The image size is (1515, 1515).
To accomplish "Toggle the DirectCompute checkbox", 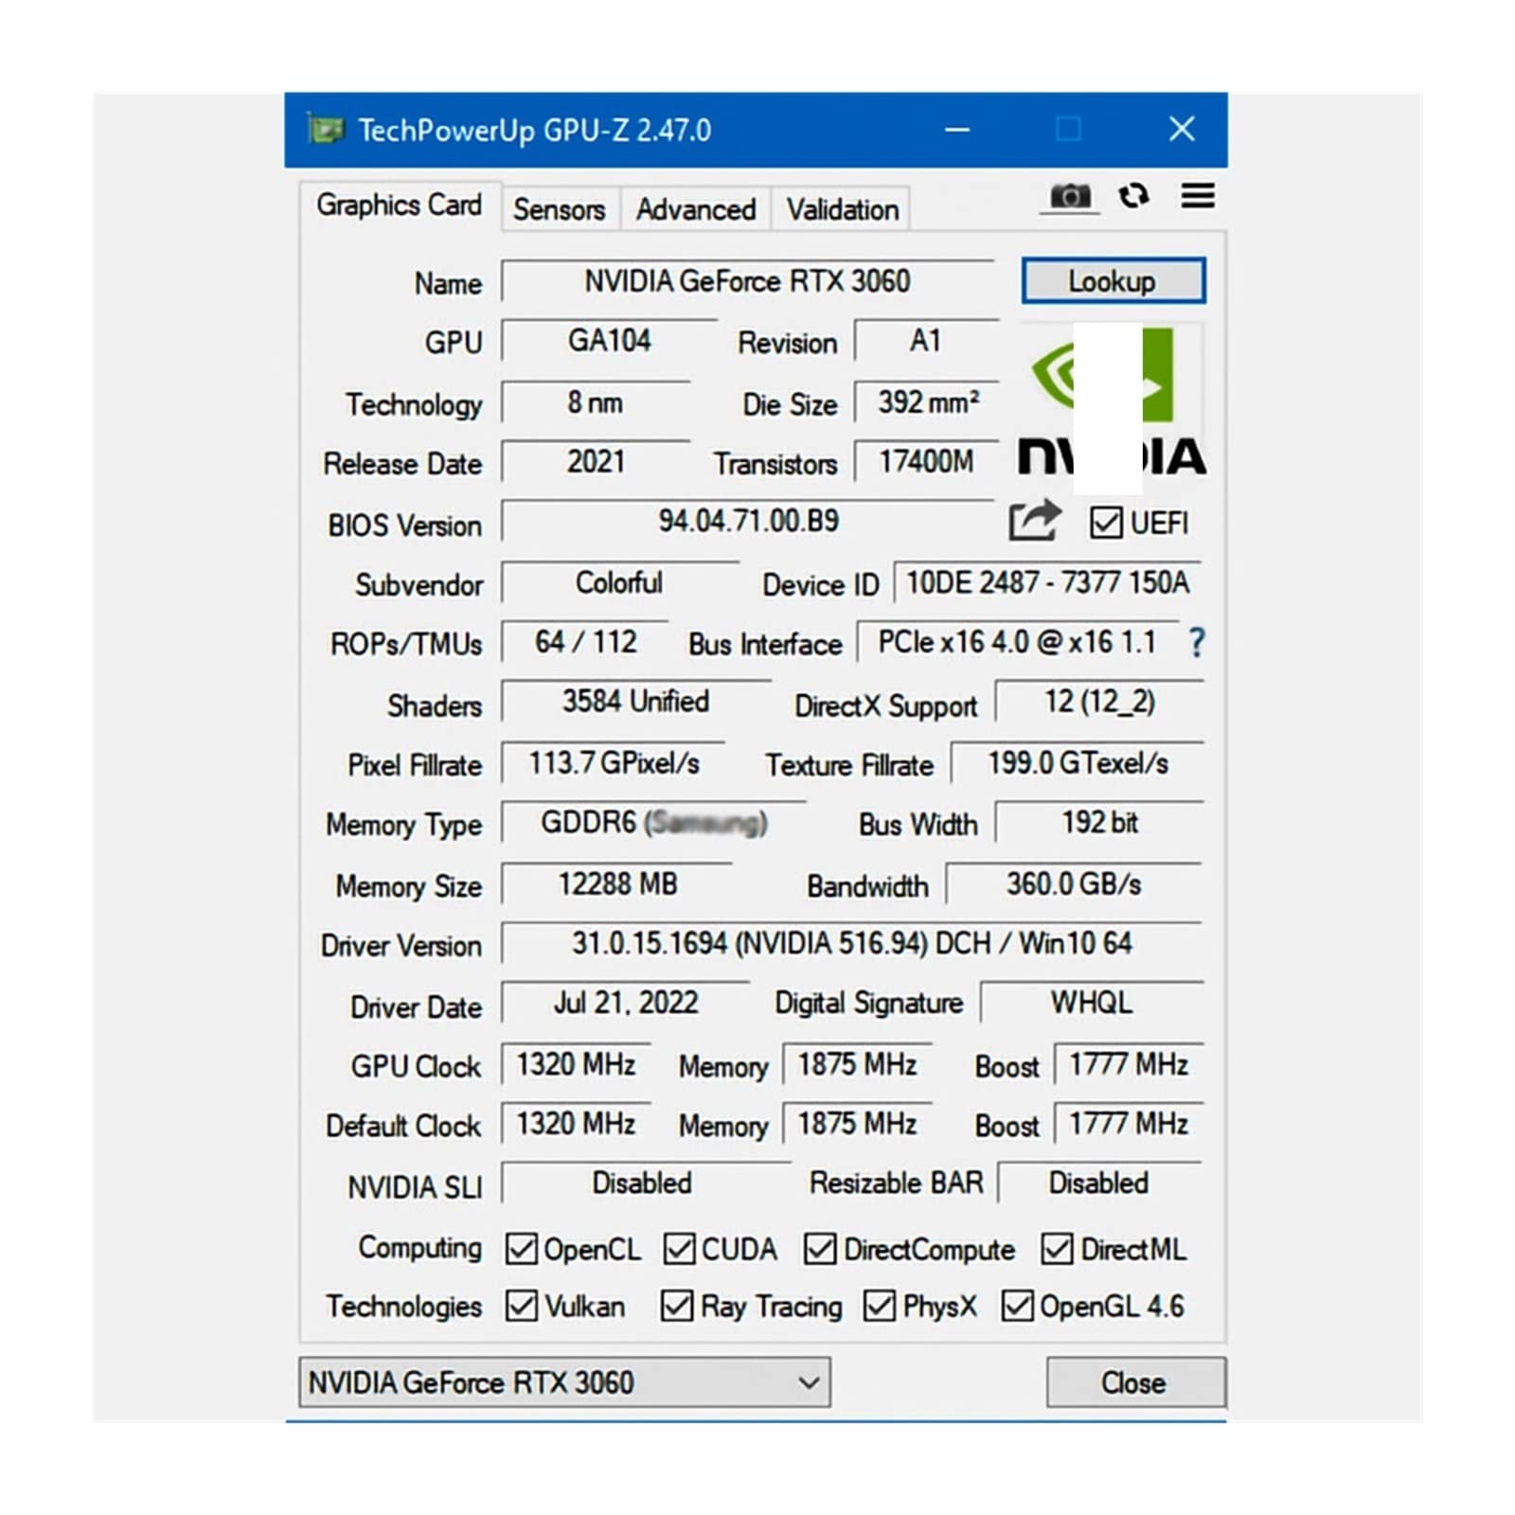I will coord(820,1249).
